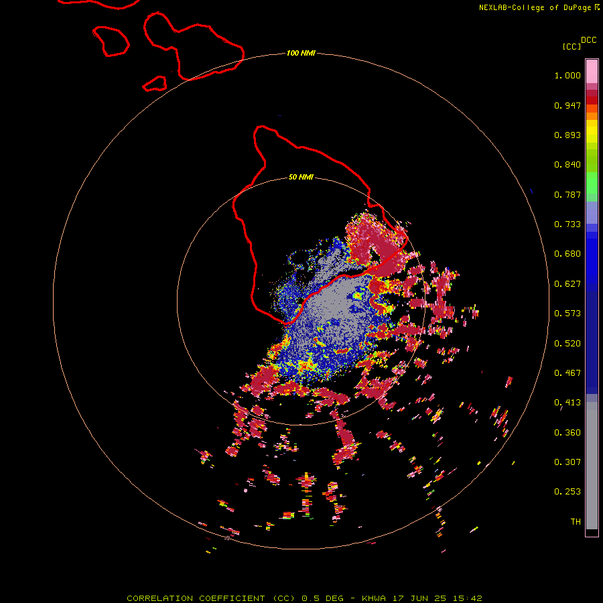Screen dimensions: 603x603
Task: Click the 0.627 scale value
Action: point(567,284)
